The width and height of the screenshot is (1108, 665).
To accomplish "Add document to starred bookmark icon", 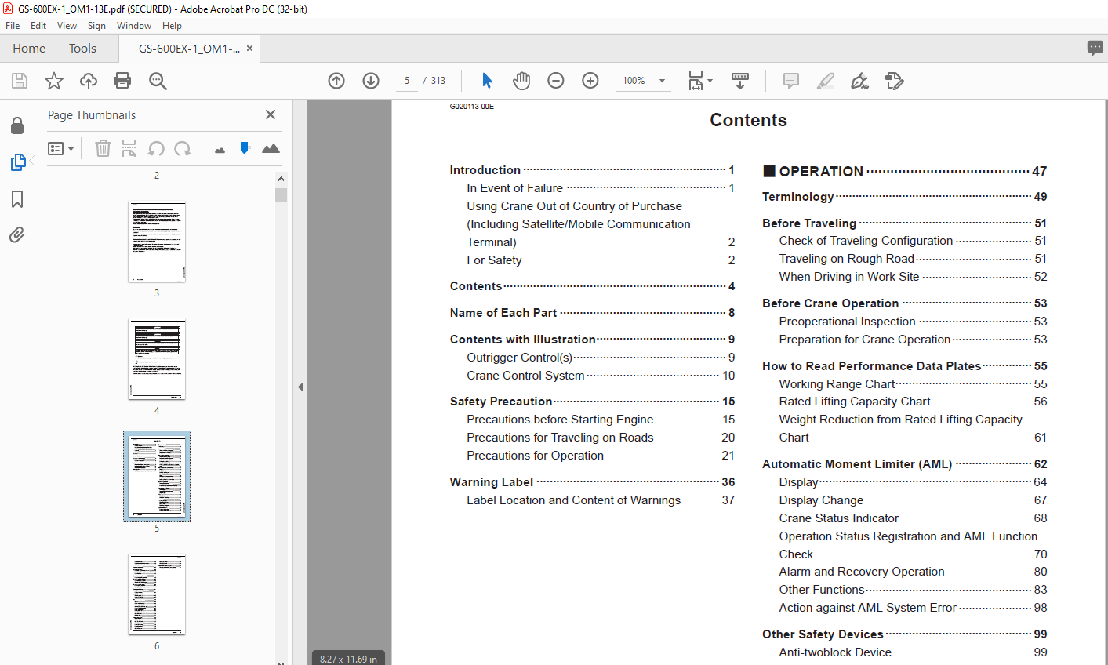I will pyautogui.click(x=54, y=81).
